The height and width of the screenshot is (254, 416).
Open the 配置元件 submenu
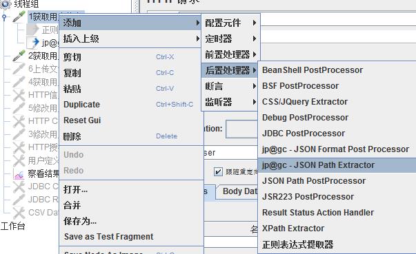pos(230,23)
